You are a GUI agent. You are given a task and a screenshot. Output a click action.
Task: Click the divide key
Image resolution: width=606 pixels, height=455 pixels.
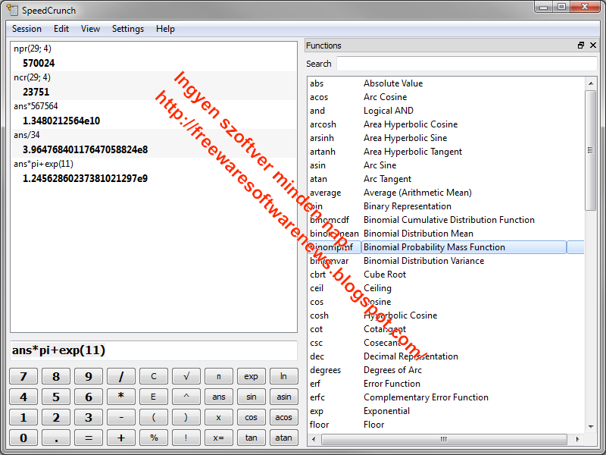(121, 376)
